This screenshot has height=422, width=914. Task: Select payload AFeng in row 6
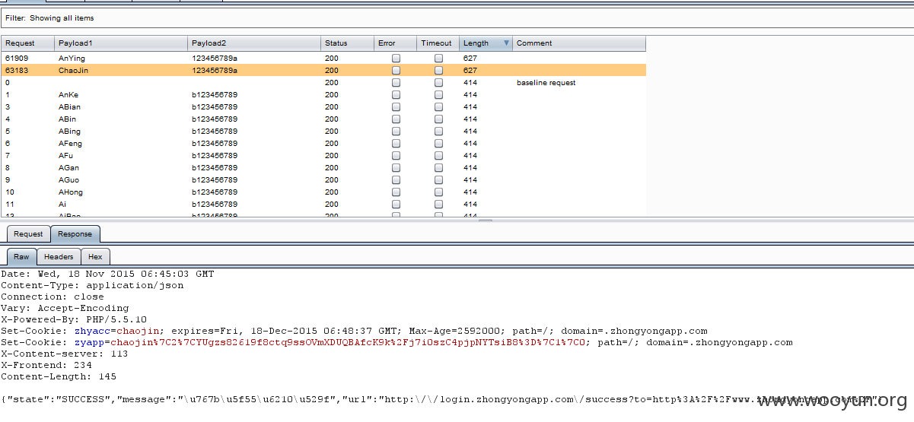(x=70, y=144)
